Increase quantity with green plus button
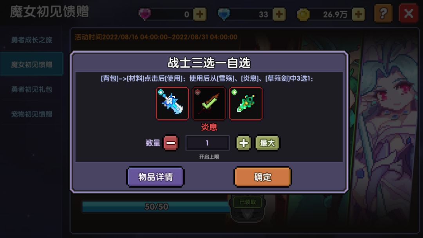Viewport: 423px width, 238px height. pos(243,143)
